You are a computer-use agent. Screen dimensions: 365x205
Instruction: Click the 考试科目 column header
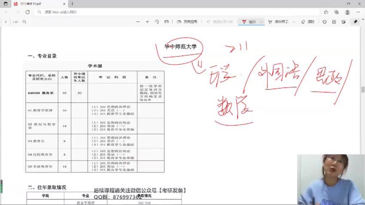(113, 77)
